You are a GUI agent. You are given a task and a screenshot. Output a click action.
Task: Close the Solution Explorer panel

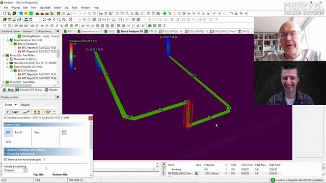coord(58,31)
